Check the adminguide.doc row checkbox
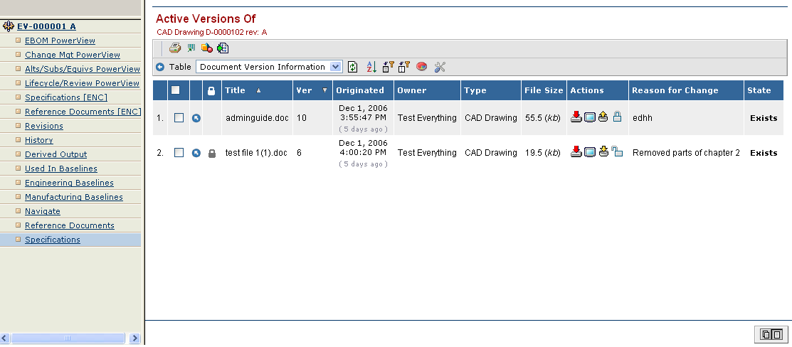Viewport: 792px width, 347px height. click(179, 118)
